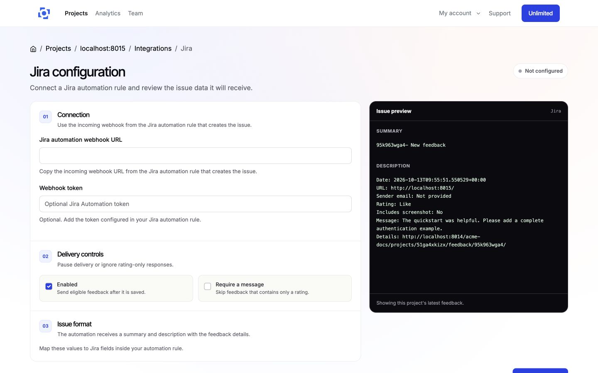Uncheck the Enabled checkbox

tap(49, 286)
